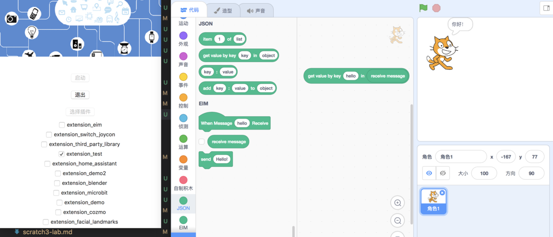
Task: Click the Hello! input in send block
Action: (x=222, y=159)
